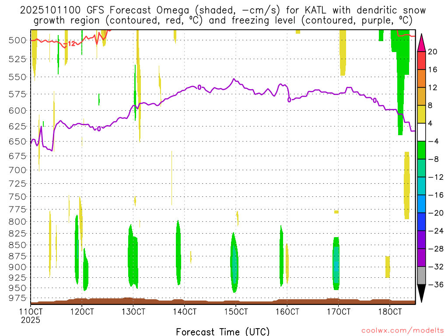Click the chart title line with KATL
This screenshot has height=336, width=448.
click(x=223, y=10)
